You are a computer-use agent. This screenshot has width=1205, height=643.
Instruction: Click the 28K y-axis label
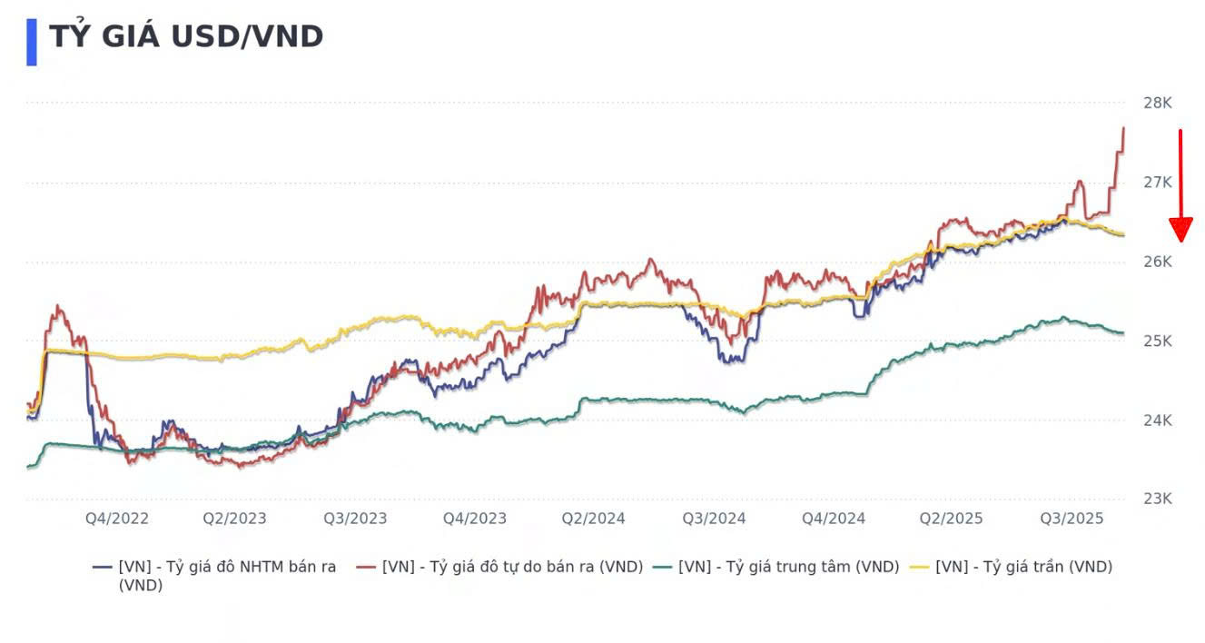click(1157, 104)
